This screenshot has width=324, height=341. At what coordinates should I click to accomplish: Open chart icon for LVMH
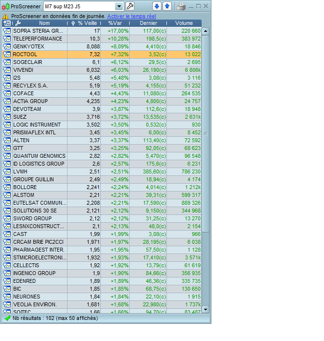point(7,171)
